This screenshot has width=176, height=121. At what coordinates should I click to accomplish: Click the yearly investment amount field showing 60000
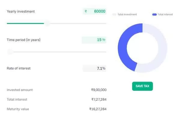click(95, 11)
